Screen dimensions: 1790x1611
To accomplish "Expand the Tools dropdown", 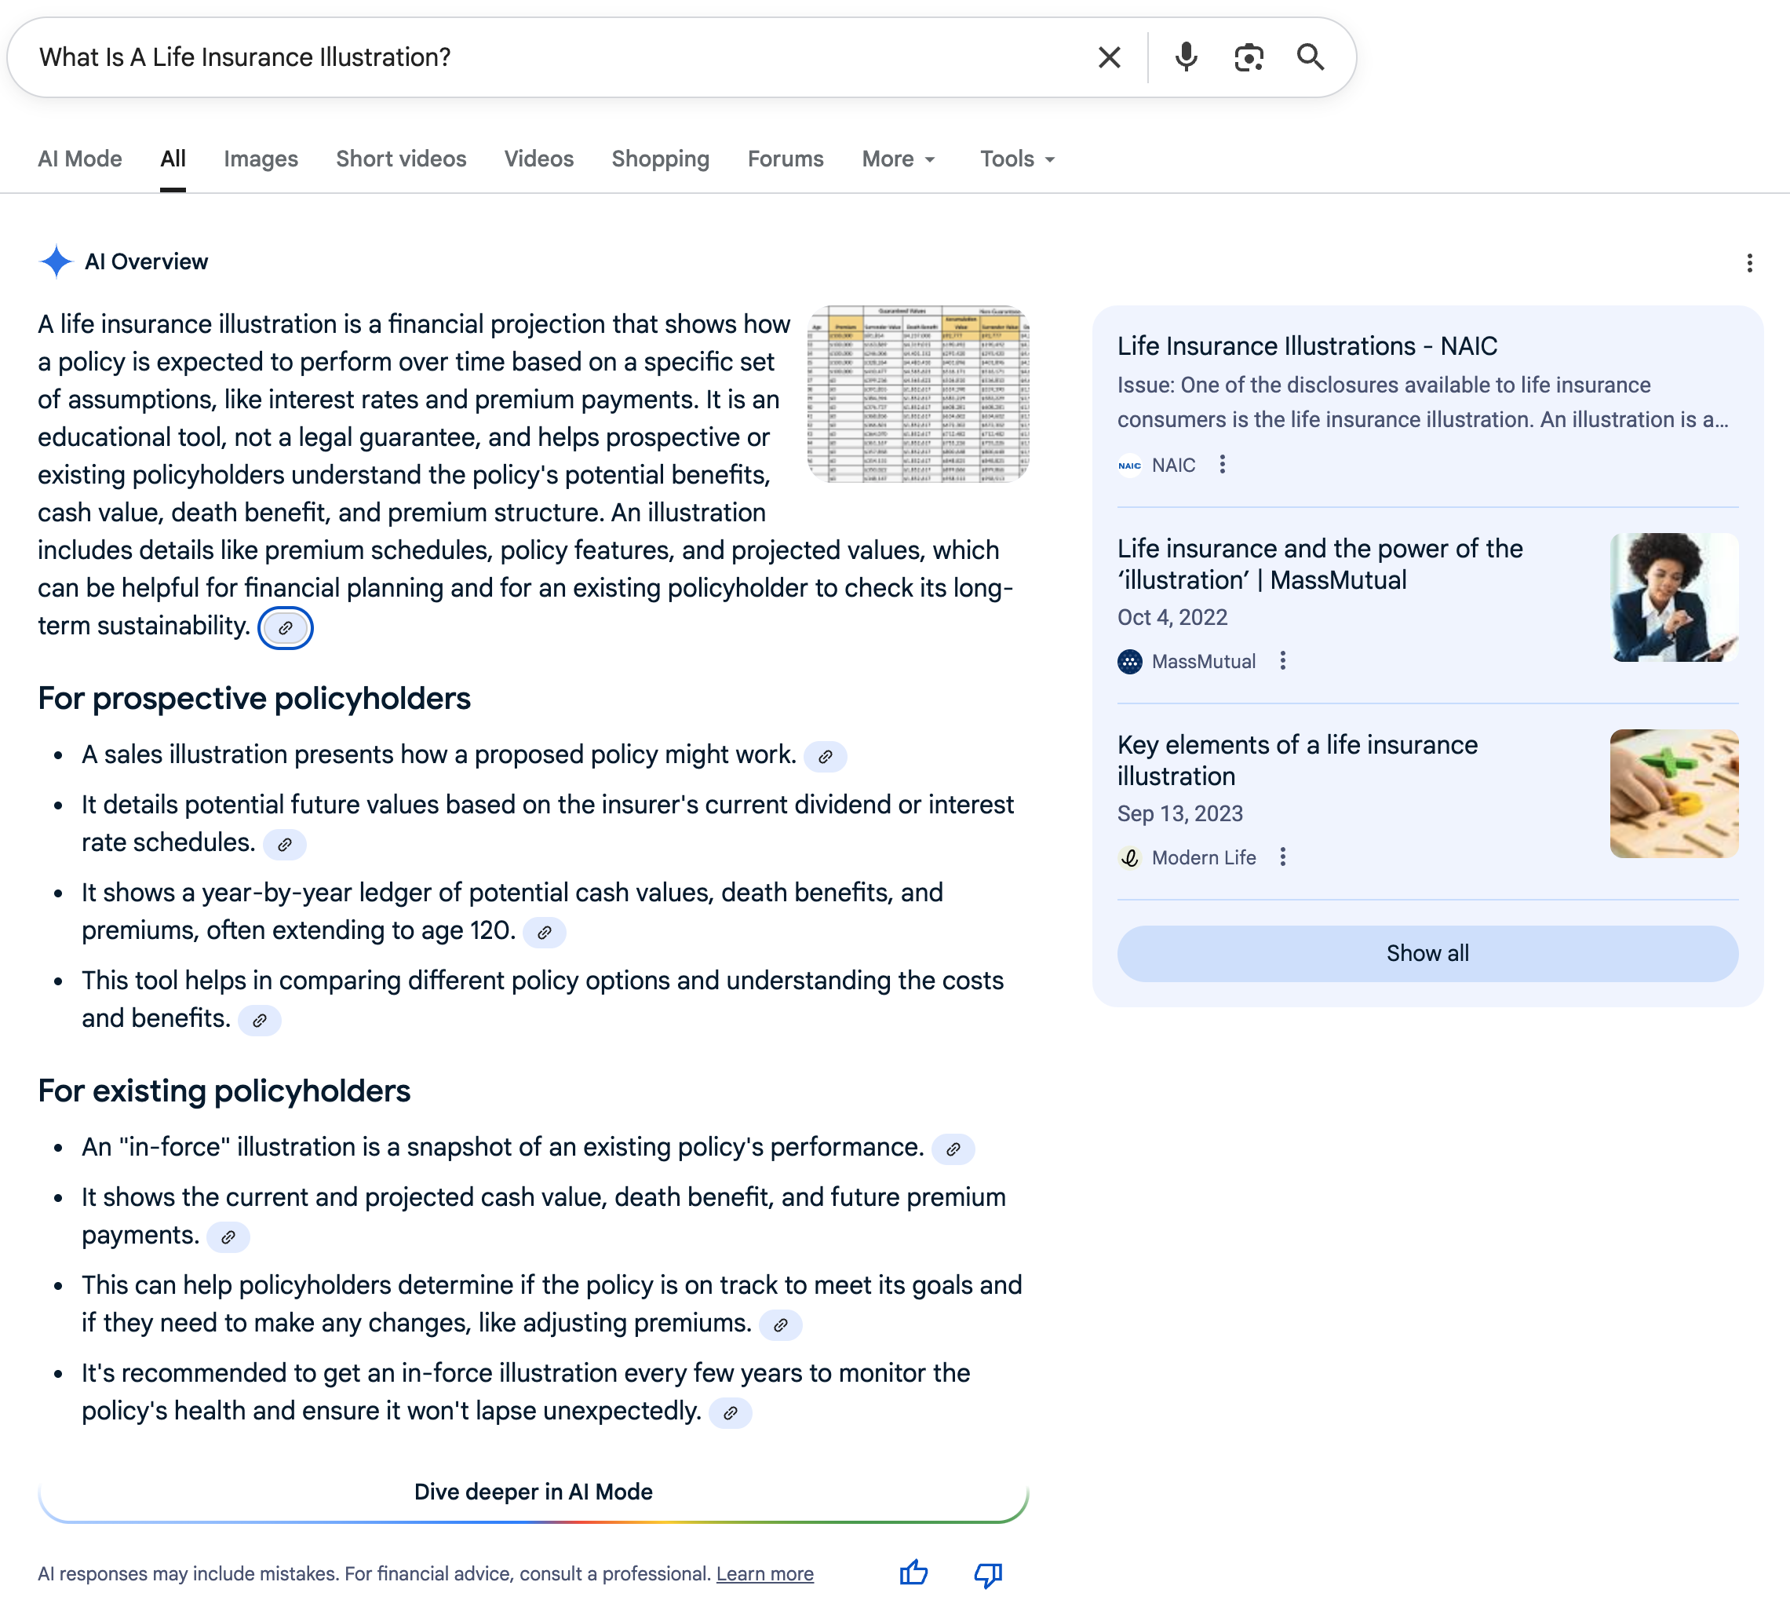I will 1017,159.
